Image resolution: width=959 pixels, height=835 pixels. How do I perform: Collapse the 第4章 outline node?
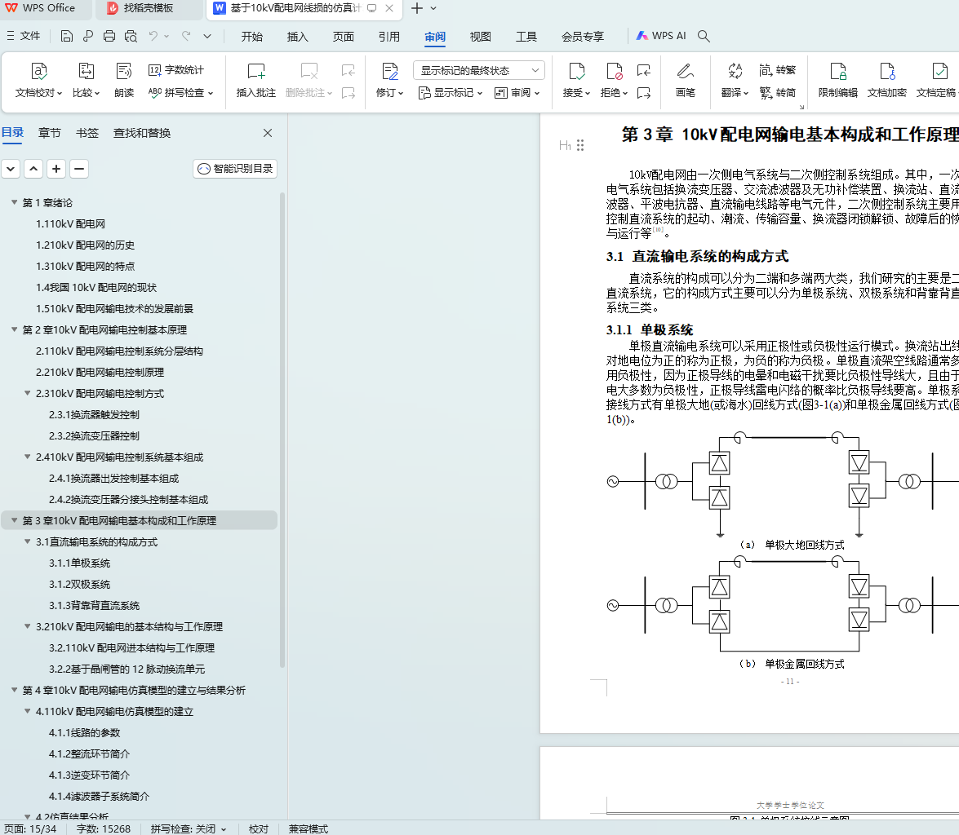pos(14,690)
